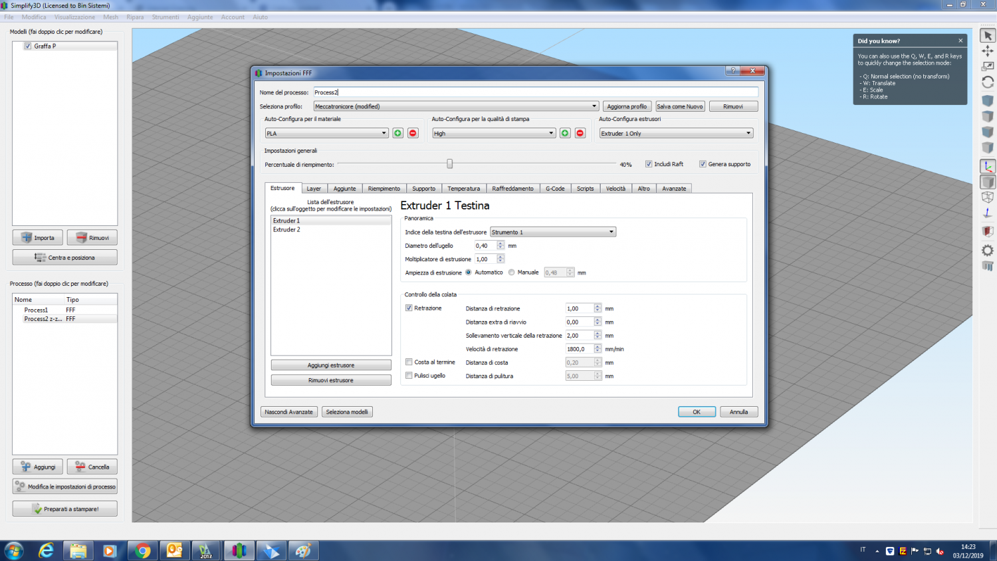Screen dimensions: 997x561
Task: Uncheck the Includi Raft checkbox
Action: pyautogui.click(x=649, y=164)
